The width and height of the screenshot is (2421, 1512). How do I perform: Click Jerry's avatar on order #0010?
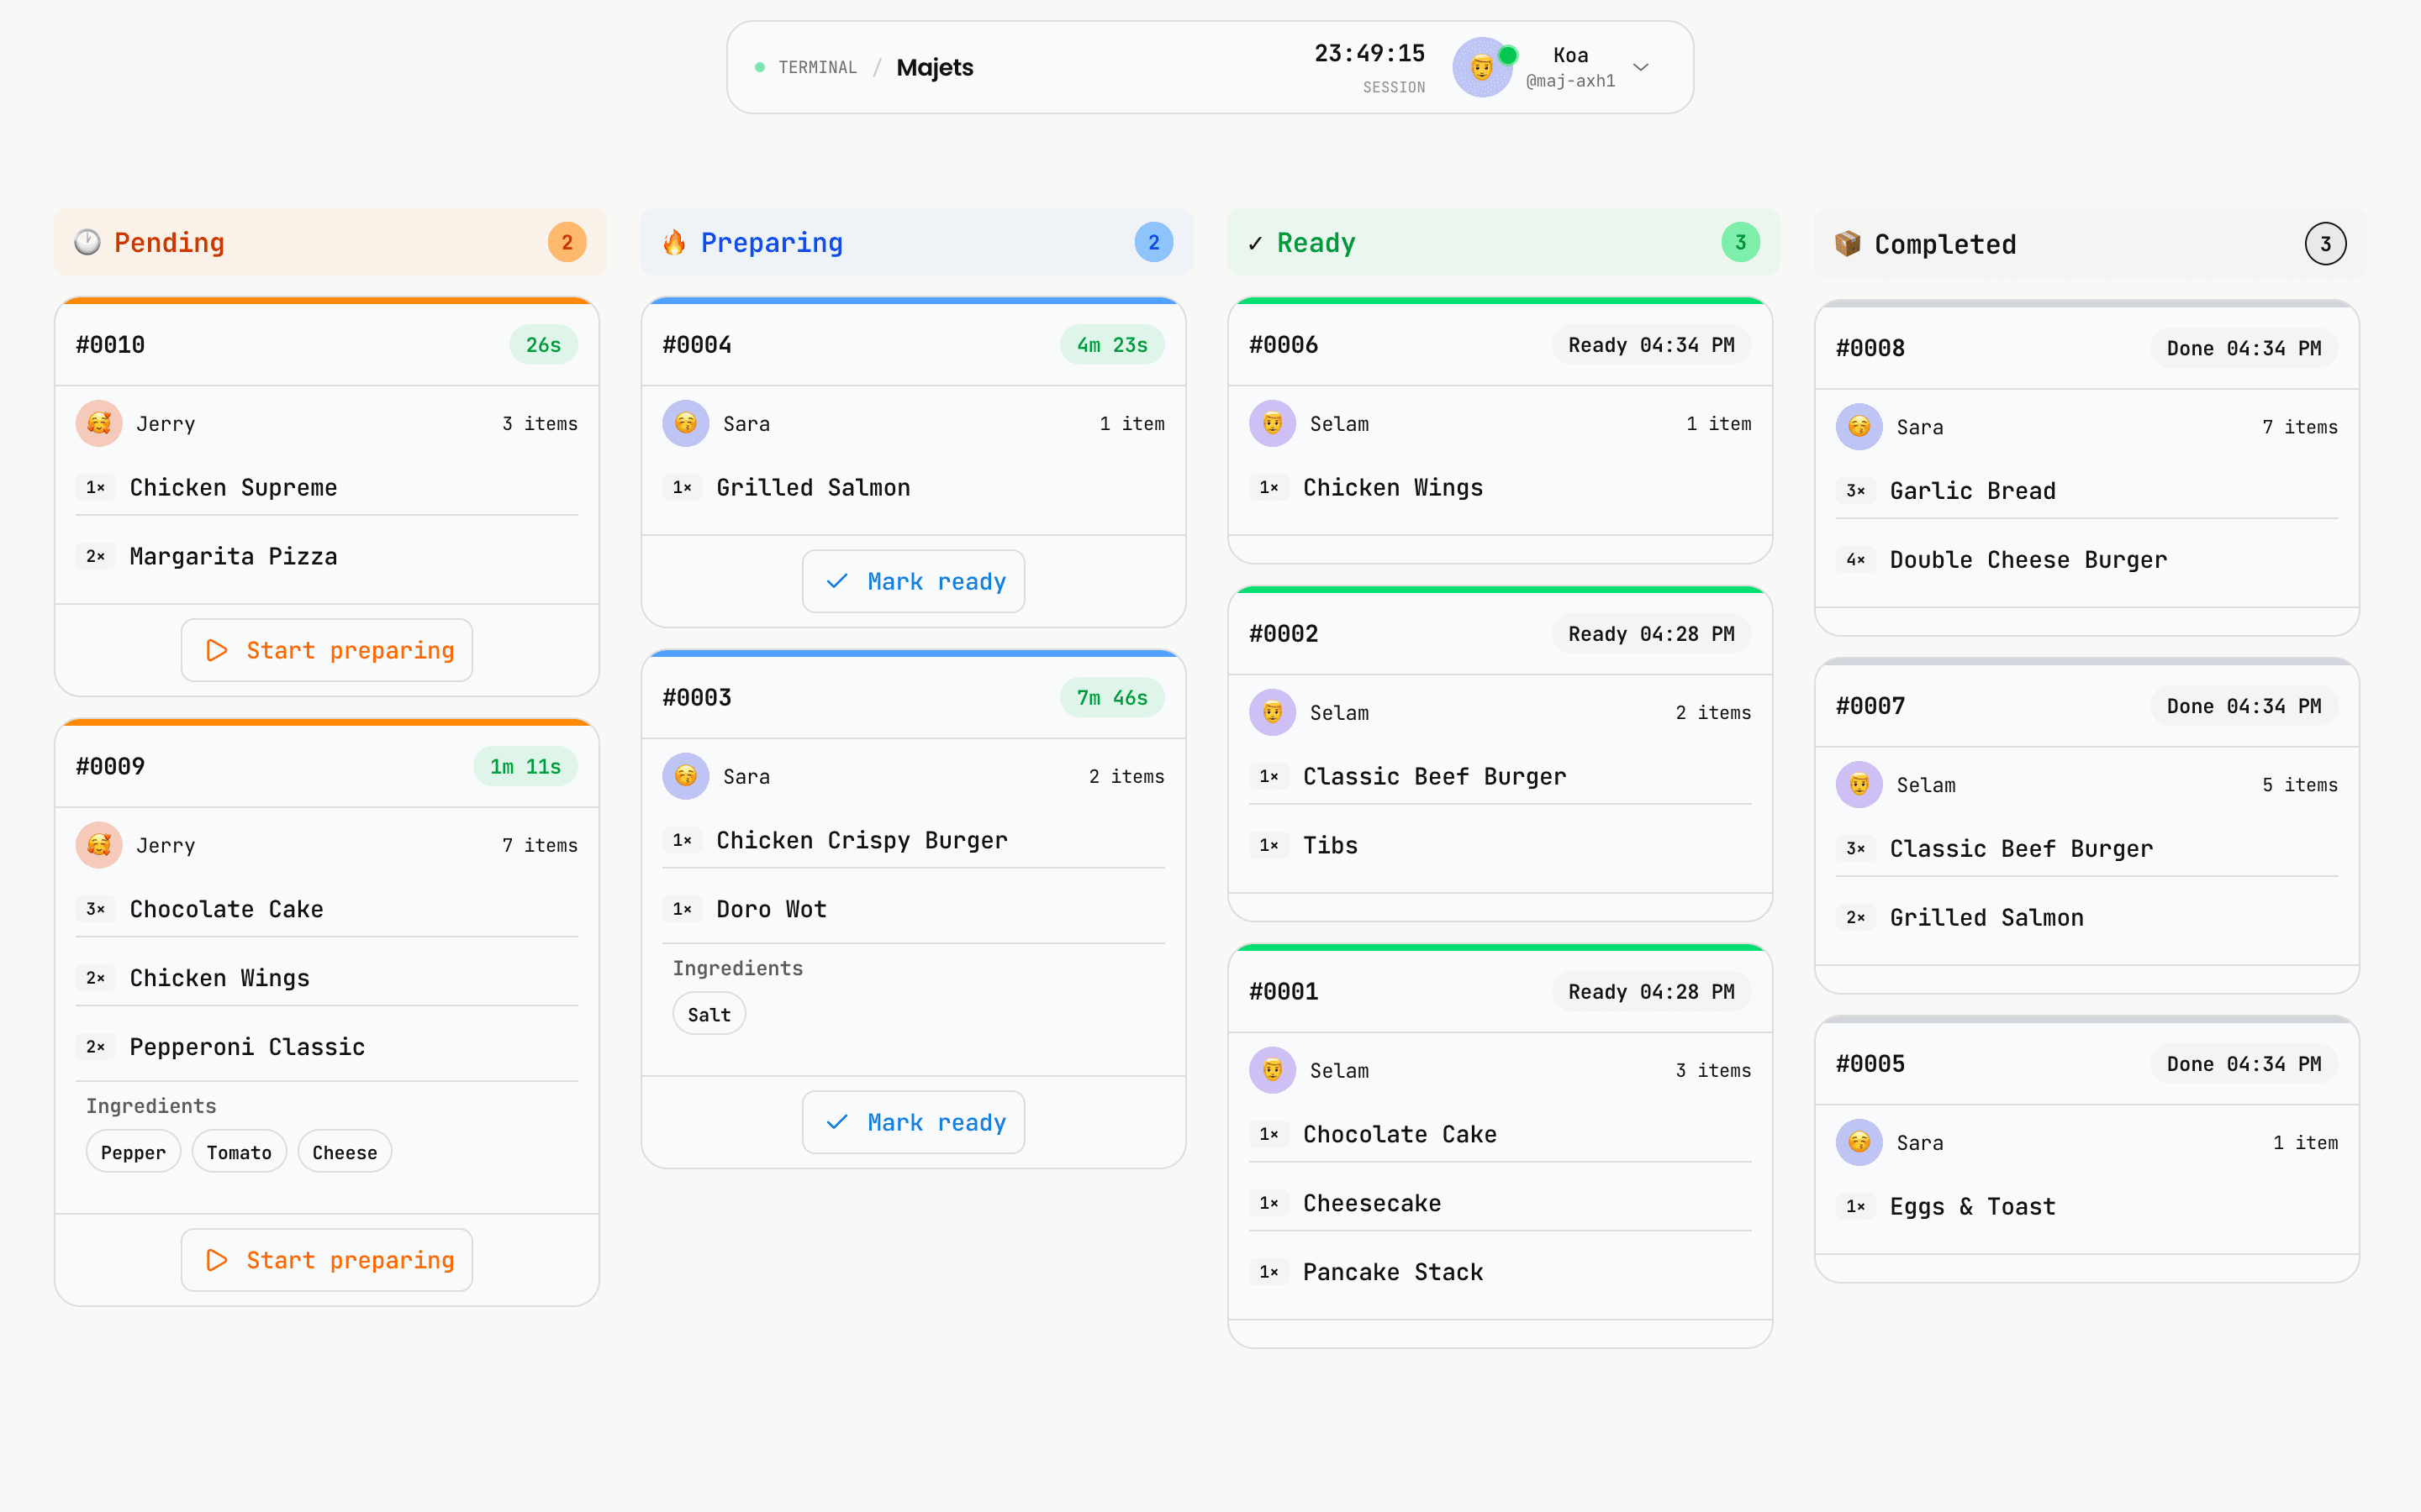coord(99,423)
